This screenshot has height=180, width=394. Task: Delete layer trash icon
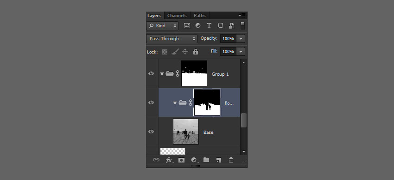click(231, 160)
